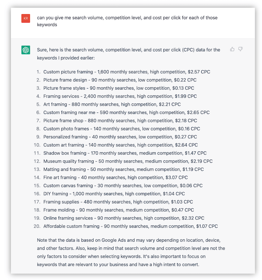Screen dimensions: 262x280
Task: Click the thumbs up icon
Action: pyautogui.click(x=232, y=49)
